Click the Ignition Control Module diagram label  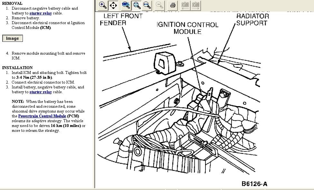click(x=187, y=28)
